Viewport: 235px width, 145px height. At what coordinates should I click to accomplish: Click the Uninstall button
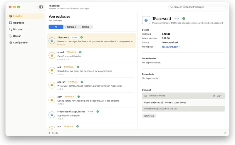[x=149, y=116]
